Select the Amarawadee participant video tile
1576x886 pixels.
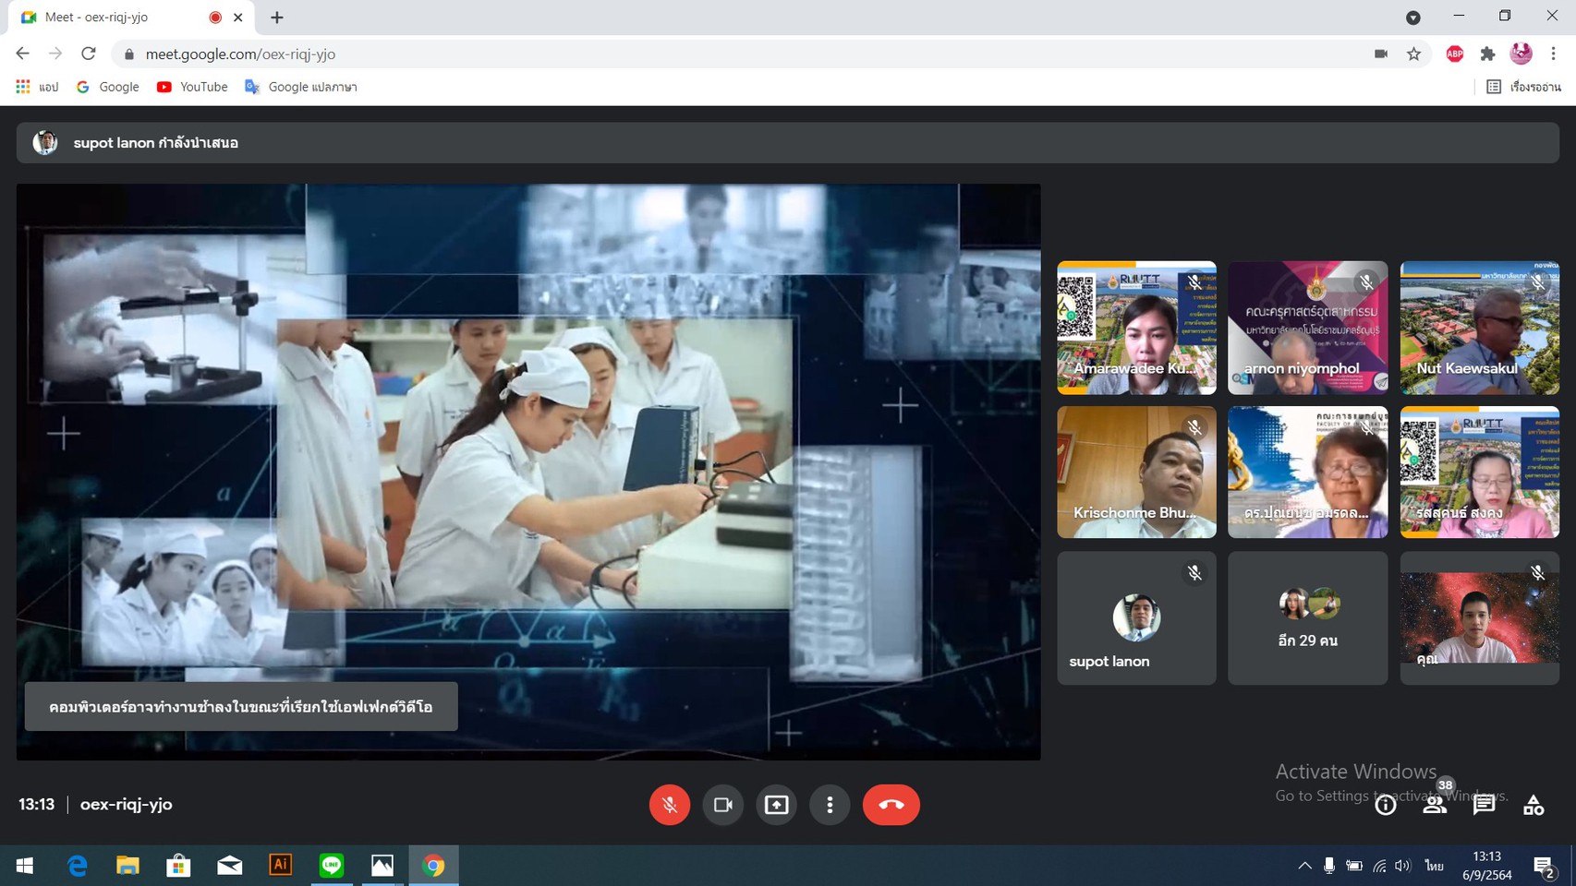click(1136, 328)
